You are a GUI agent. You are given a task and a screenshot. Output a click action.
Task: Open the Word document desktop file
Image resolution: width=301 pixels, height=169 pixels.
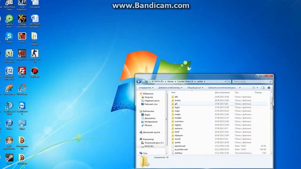35,21
